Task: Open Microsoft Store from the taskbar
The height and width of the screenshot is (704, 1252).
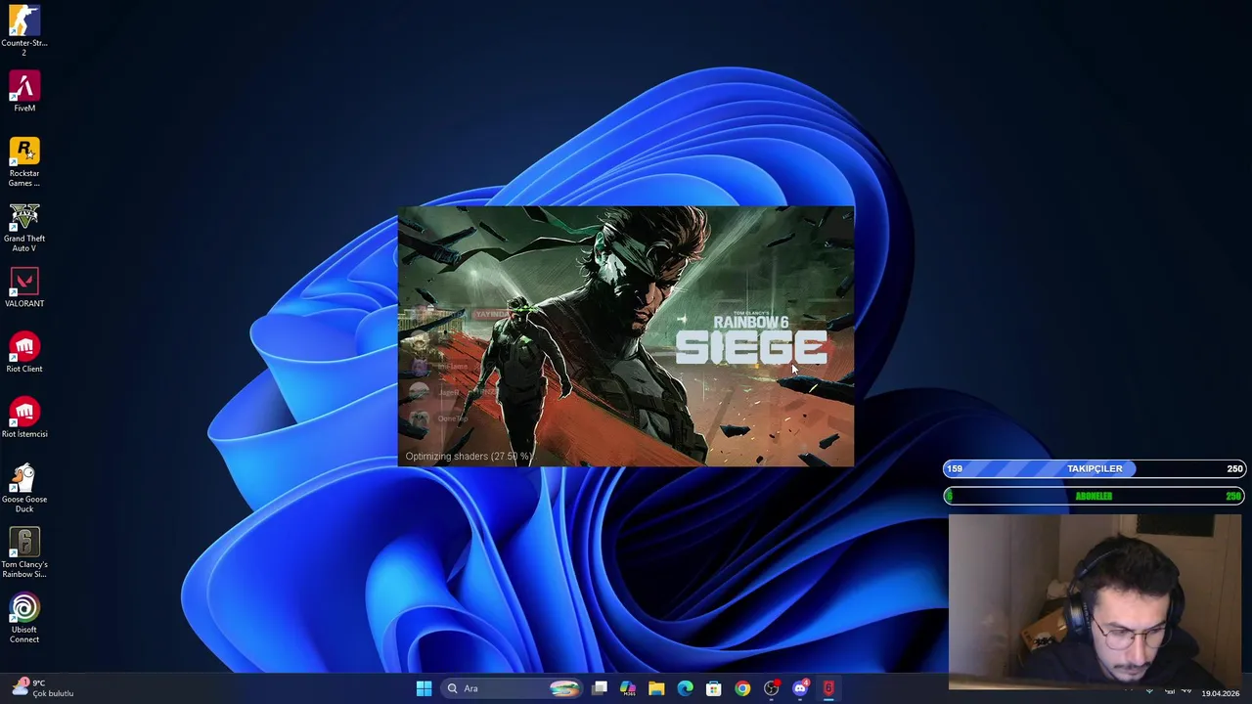Action: 714,688
